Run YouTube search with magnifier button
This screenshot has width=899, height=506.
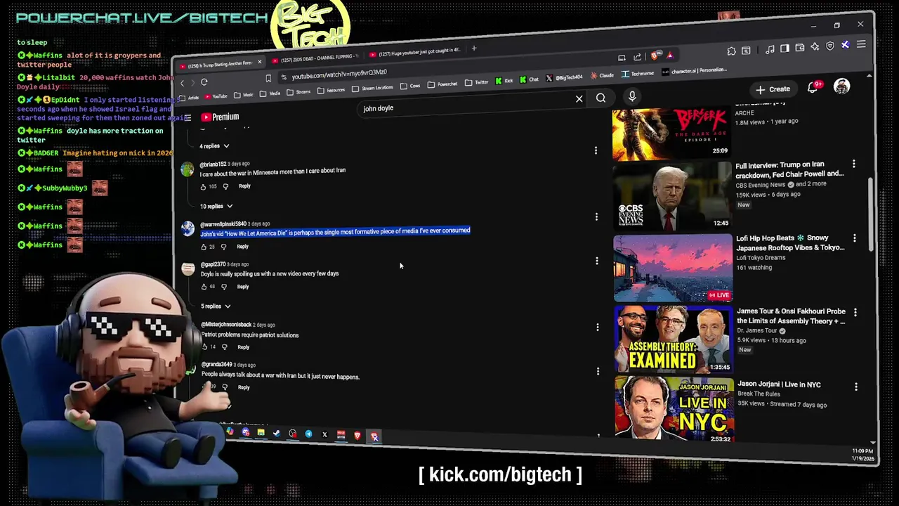coord(601,98)
